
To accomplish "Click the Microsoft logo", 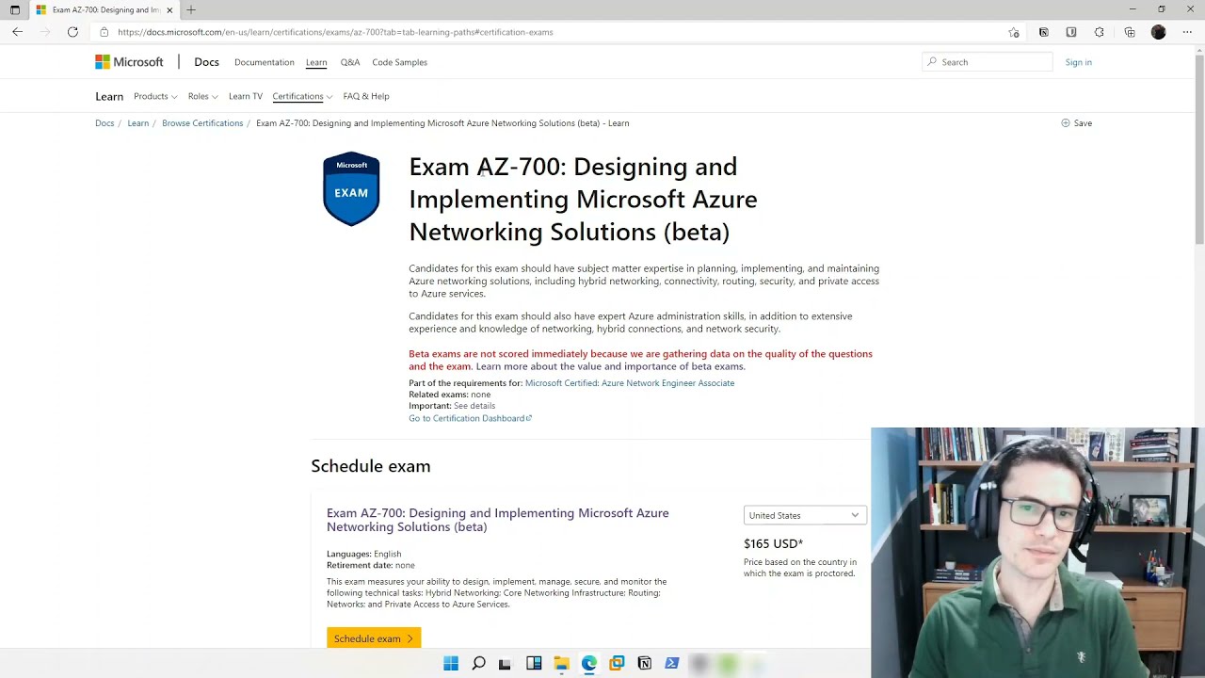I will (x=129, y=62).
